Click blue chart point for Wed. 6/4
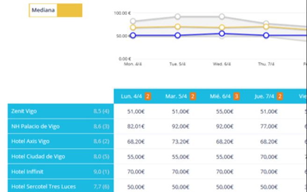This screenshot has height=192, width=307. point(222,34)
